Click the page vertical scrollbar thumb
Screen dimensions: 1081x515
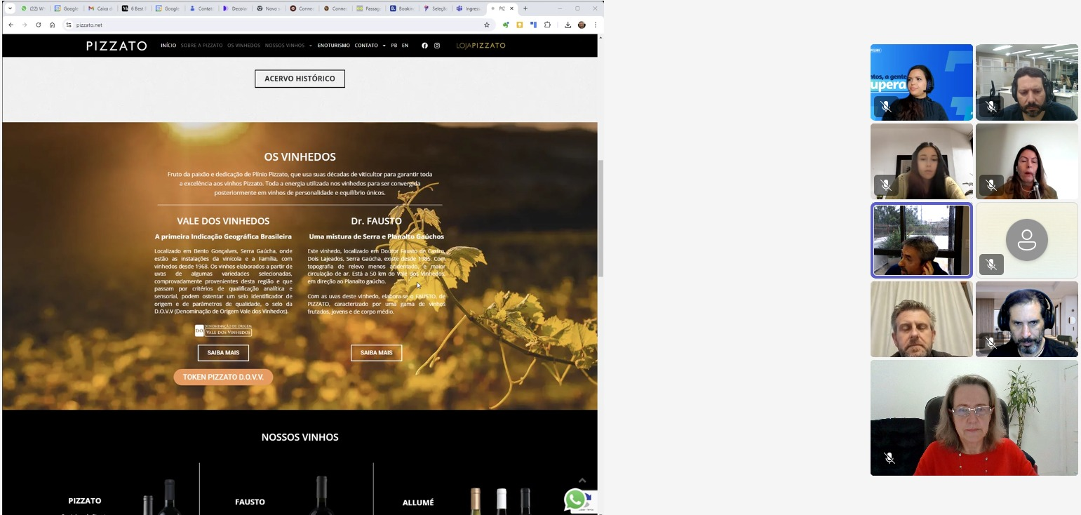[600, 218]
